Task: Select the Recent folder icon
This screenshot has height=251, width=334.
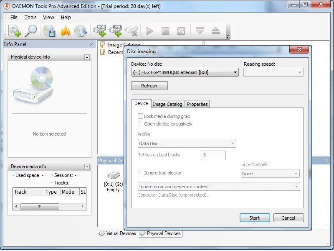Action: tap(103, 52)
